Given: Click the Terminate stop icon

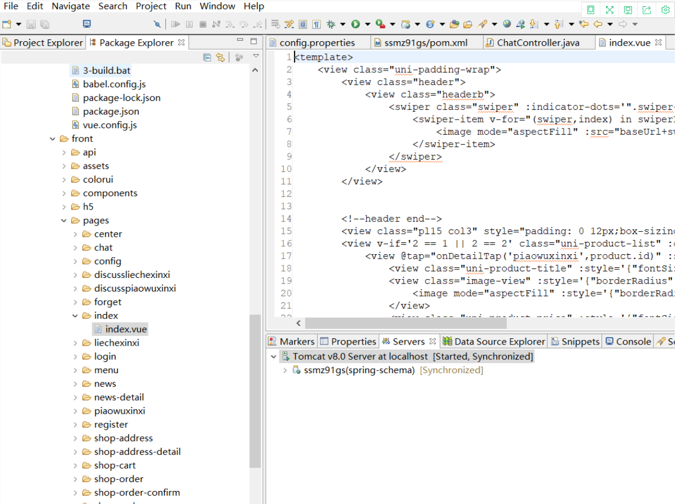Looking at the screenshot, I should [203, 24].
